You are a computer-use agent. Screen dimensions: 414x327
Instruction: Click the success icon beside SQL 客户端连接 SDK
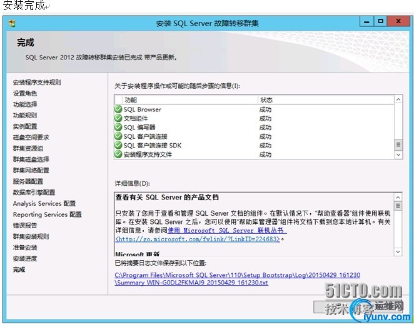[118, 145]
